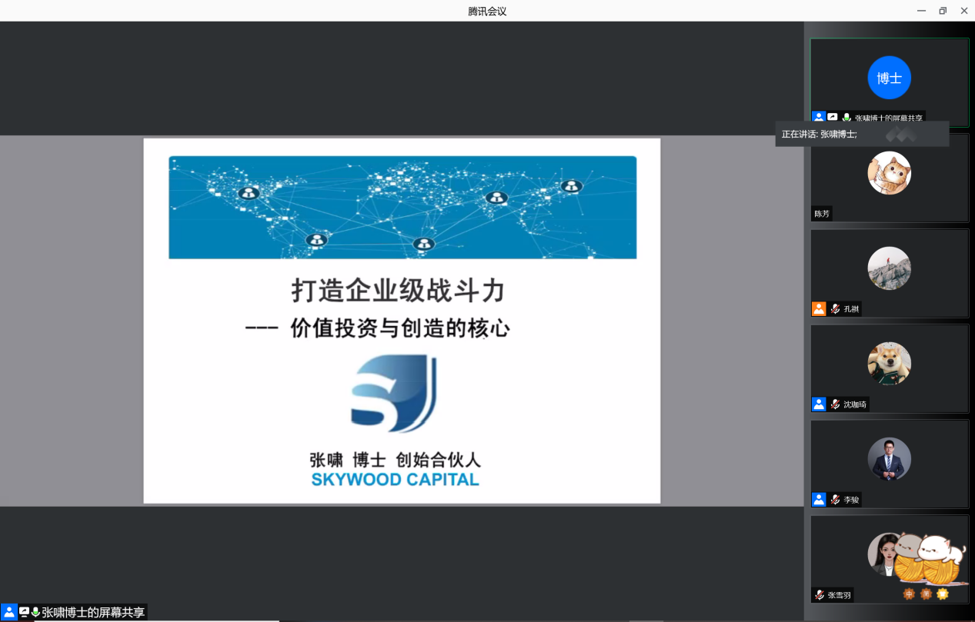Image resolution: width=975 pixels, height=622 pixels.
Task: Click the 中 badge in 张雪羽's tile
Action: 909,594
